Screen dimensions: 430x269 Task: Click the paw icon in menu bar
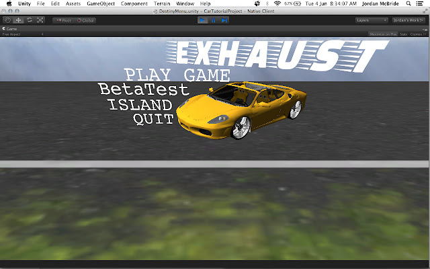(x=257, y=3)
